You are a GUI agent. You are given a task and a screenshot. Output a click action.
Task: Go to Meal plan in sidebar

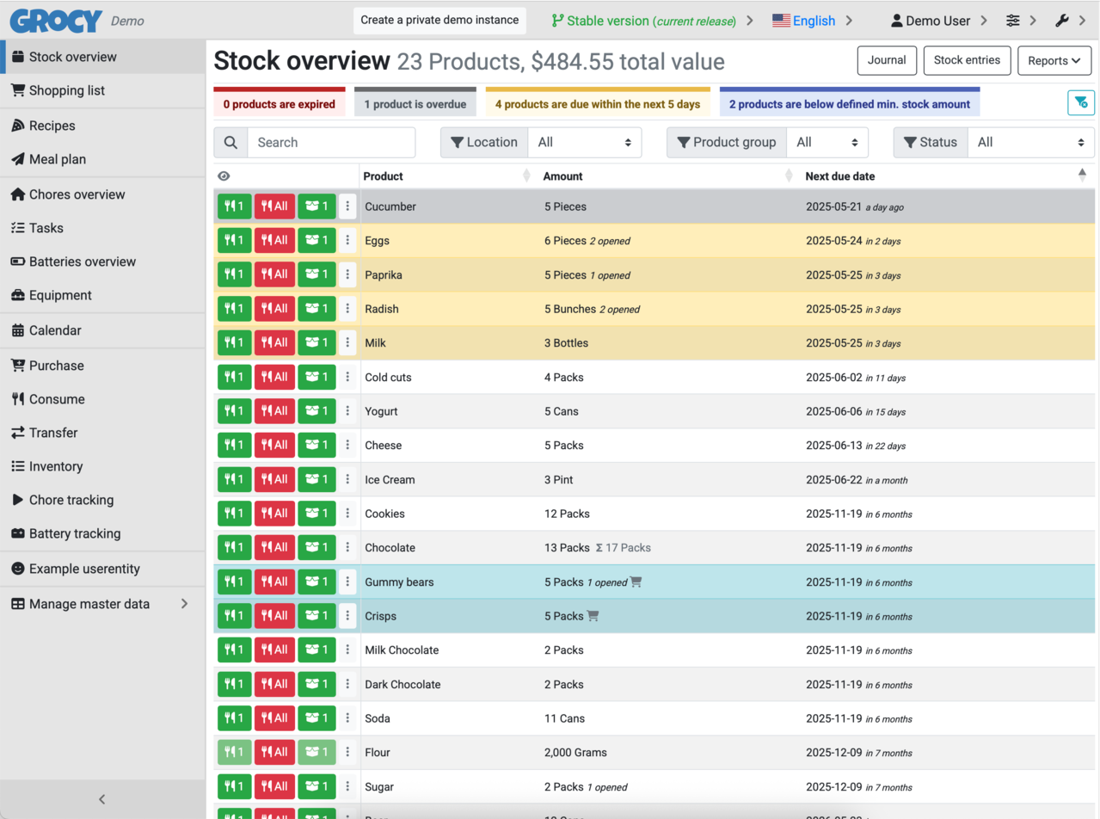pyautogui.click(x=57, y=159)
